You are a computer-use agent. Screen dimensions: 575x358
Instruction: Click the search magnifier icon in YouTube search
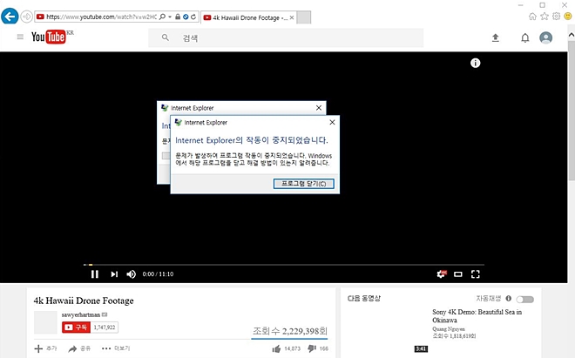166,37
